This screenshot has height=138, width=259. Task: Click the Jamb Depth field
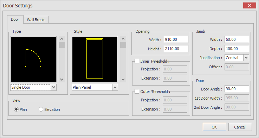click(237, 49)
